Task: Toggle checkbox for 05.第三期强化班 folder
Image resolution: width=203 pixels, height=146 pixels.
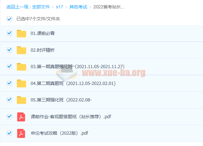Action: pyautogui.click(x=9, y=100)
